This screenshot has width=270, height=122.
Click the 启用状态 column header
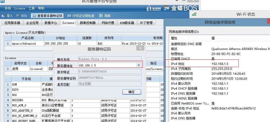20,63
